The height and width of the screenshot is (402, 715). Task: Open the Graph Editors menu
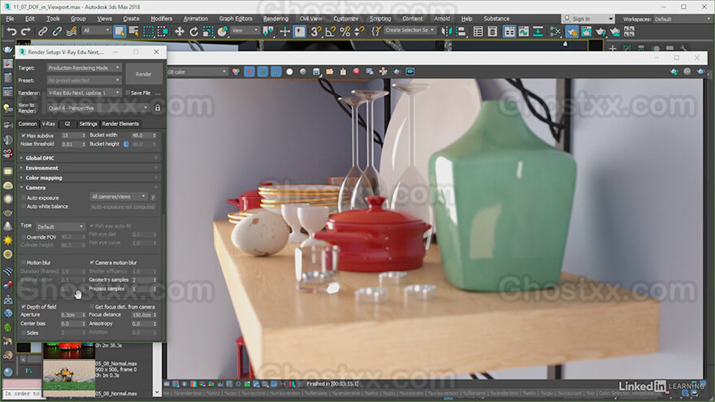(236, 19)
